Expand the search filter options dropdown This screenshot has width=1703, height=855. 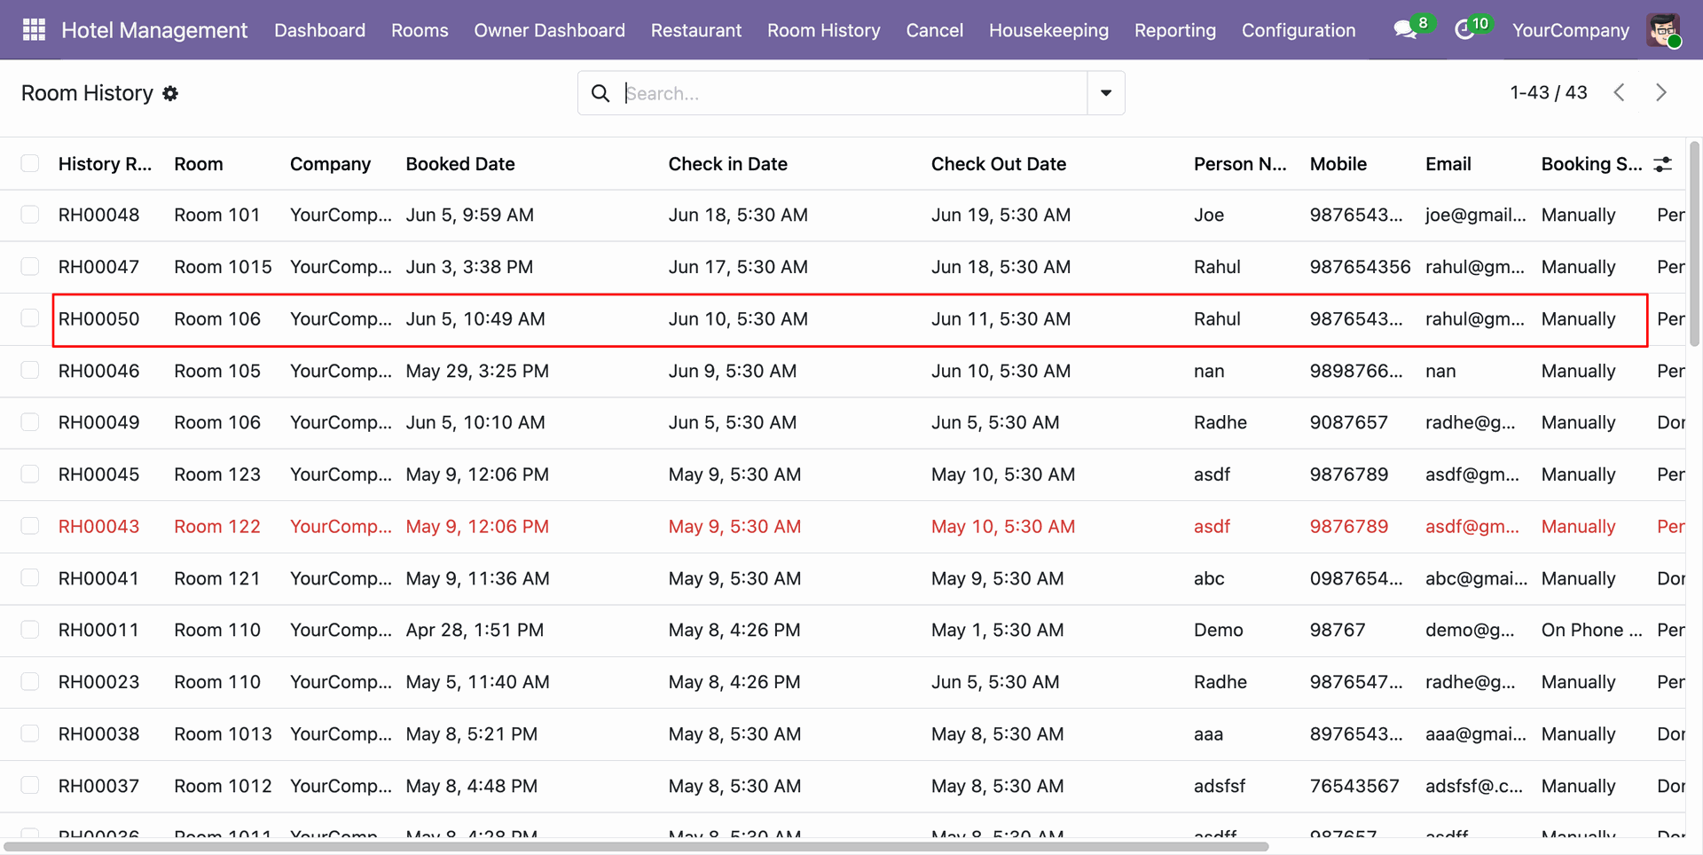[1106, 93]
